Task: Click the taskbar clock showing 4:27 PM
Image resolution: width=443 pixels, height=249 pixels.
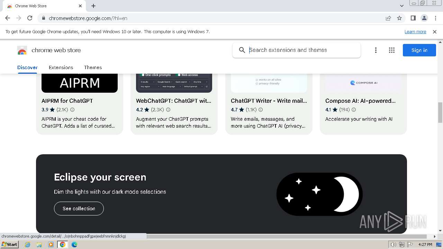Action: [x=425, y=245]
